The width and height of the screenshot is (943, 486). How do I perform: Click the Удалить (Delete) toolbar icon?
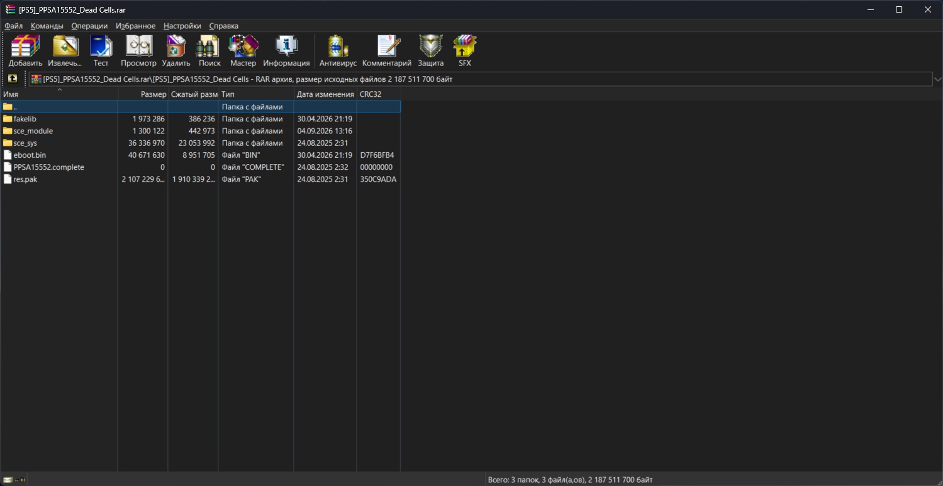point(176,51)
